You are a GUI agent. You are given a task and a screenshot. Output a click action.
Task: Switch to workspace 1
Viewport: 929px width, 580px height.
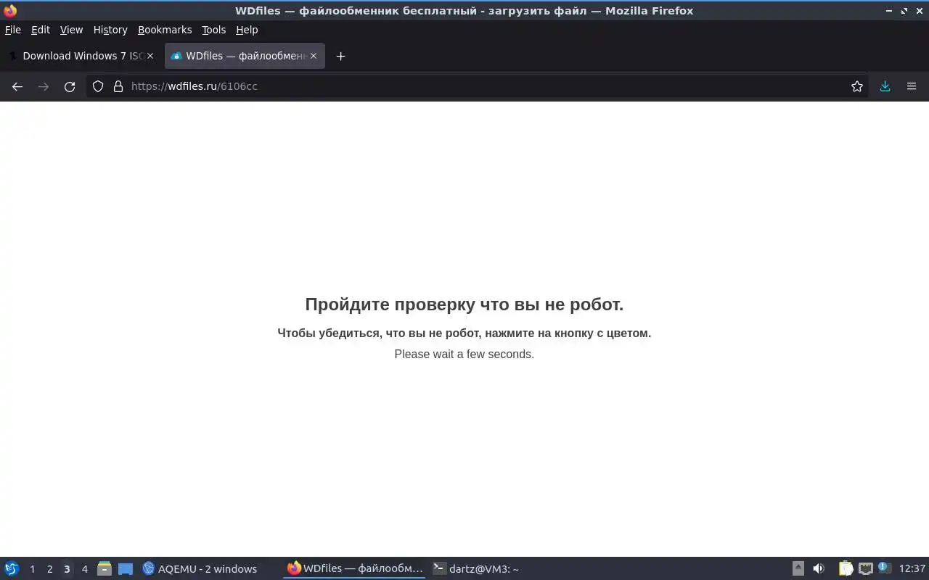pyautogui.click(x=32, y=569)
